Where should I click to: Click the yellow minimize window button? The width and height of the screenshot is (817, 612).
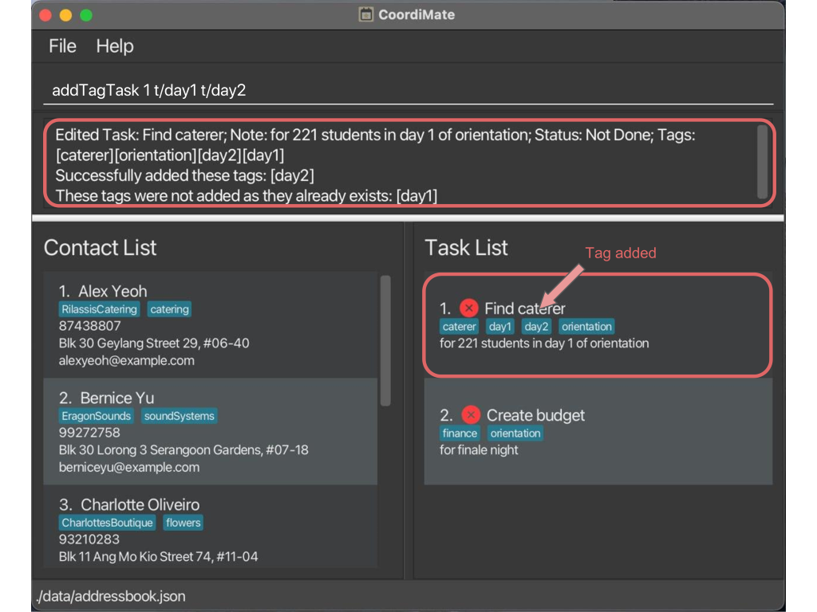tap(65, 15)
